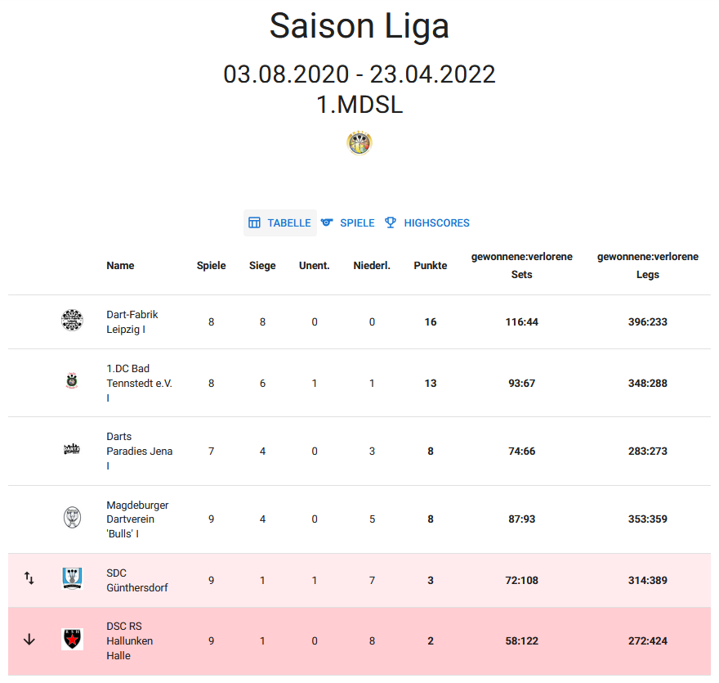Click the table icon in Tabelle tab
The image size is (719, 683).
coord(254,222)
